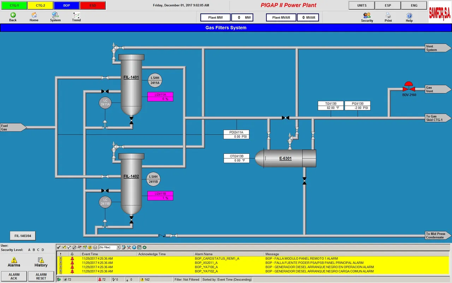Click the remove filter icon
Viewport: 452px width, 283px height.
pyautogui.click(x=129, y=247)
